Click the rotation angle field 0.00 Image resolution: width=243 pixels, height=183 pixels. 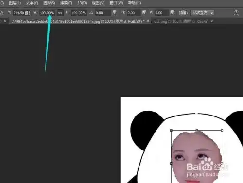point(103,13)
